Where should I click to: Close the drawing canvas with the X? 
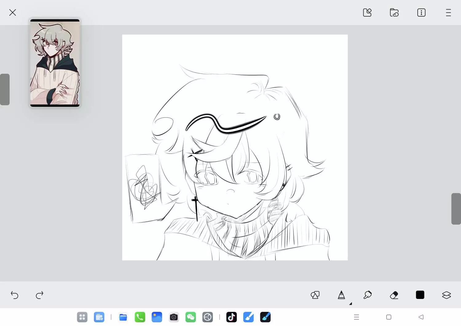coord(13,13)
